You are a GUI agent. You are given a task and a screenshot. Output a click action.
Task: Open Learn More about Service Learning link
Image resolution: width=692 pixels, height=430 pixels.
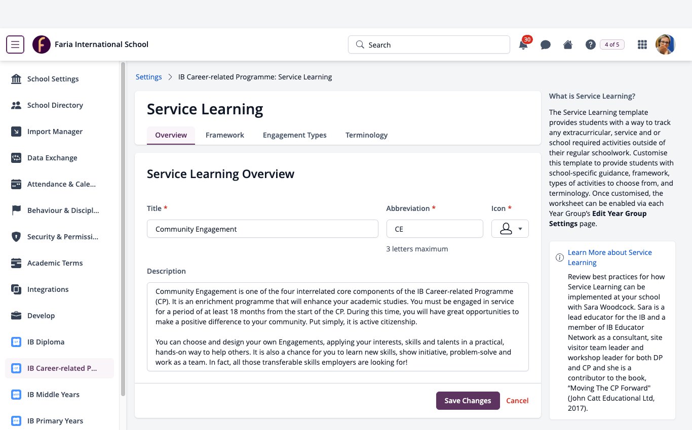click(x=610, y=257)
